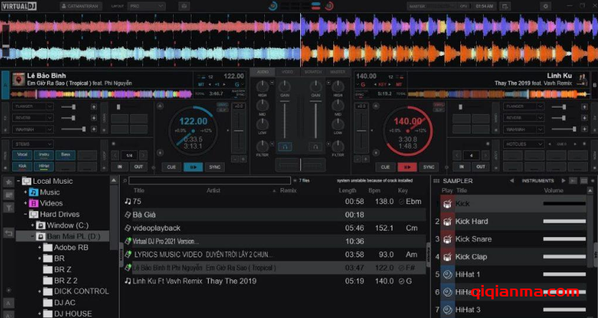Viewport: 598px width, 318px height.
Task: Switch to the VIDEO mixer tab
Action: tap(287, 73)
